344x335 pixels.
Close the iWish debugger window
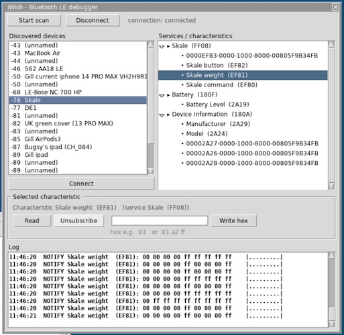click(335, 7)
